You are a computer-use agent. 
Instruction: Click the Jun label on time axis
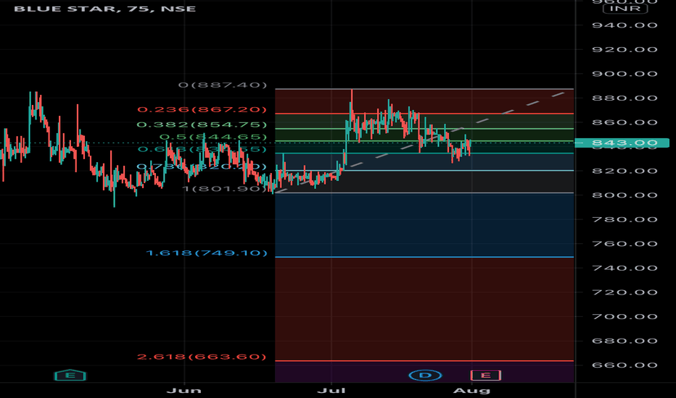click(184, 390)
